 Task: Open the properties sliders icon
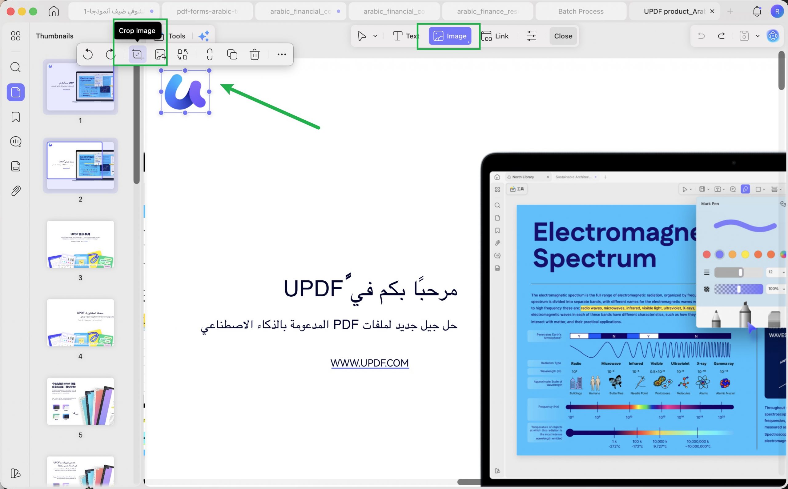pos(531,36)
